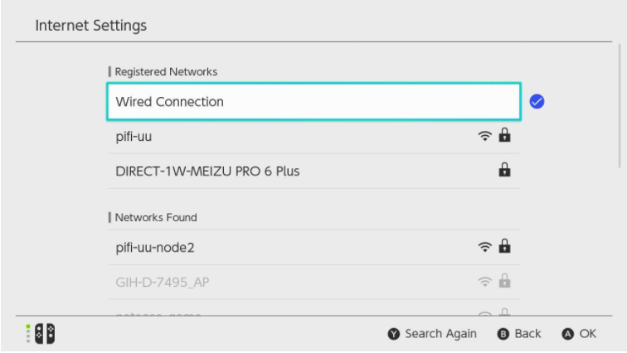Select the grayed-out GIH-D-7495_AP network

313,282
